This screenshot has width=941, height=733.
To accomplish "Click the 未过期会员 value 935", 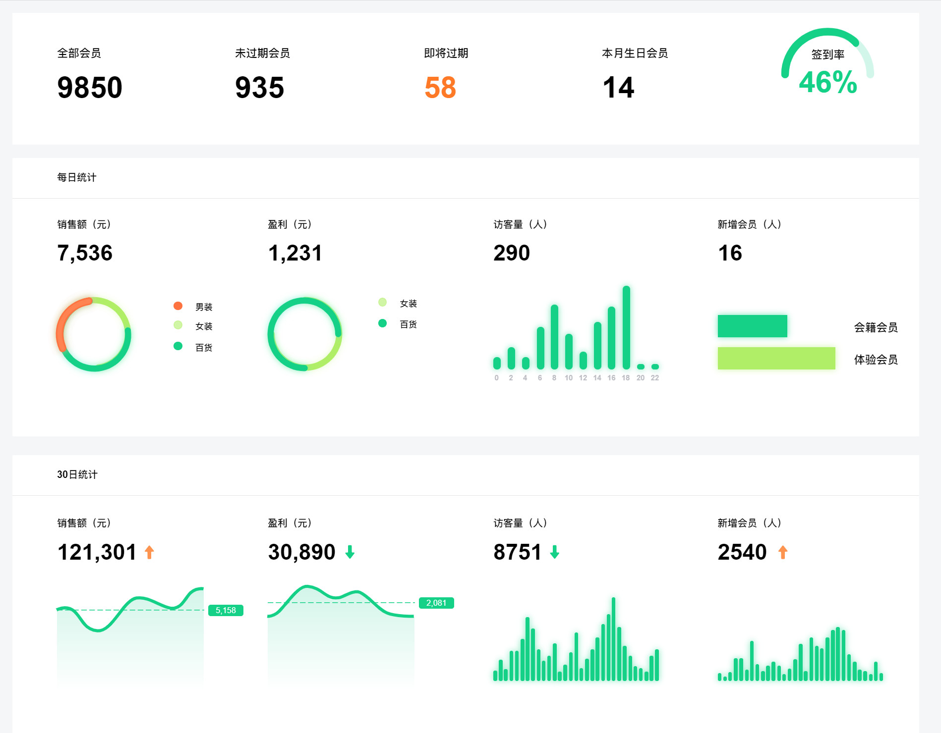I will pos(260,88).
